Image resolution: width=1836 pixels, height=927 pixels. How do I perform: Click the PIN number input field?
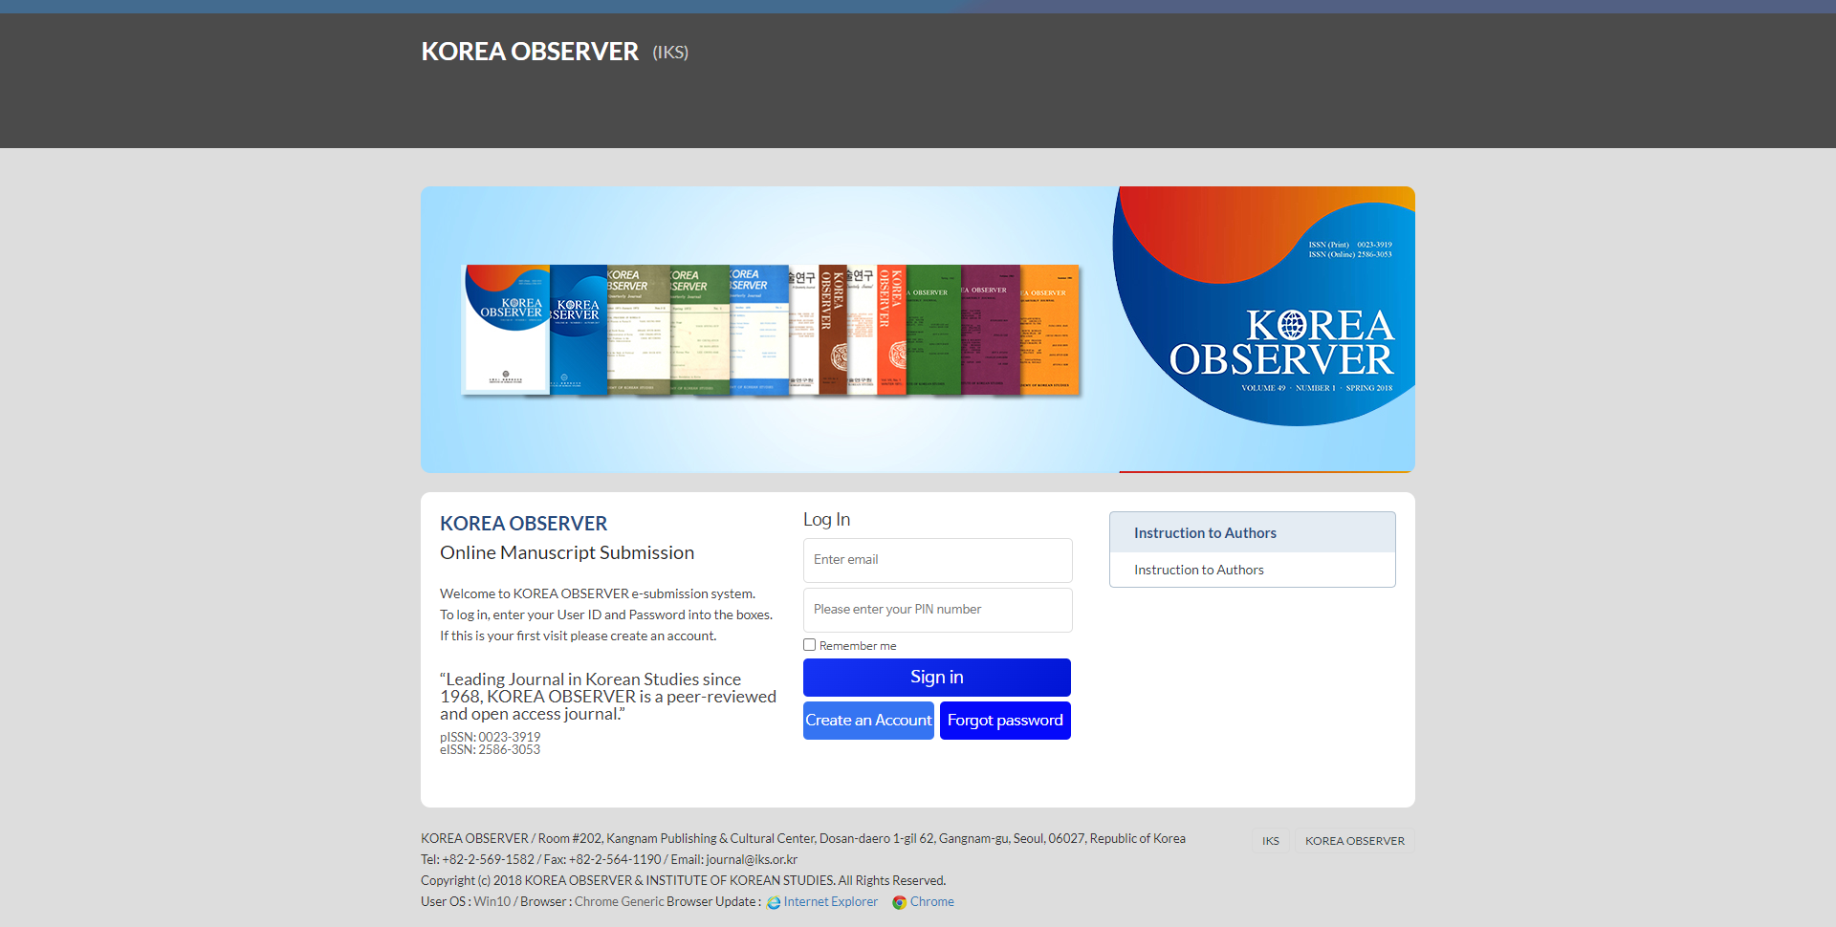[937, 610]
